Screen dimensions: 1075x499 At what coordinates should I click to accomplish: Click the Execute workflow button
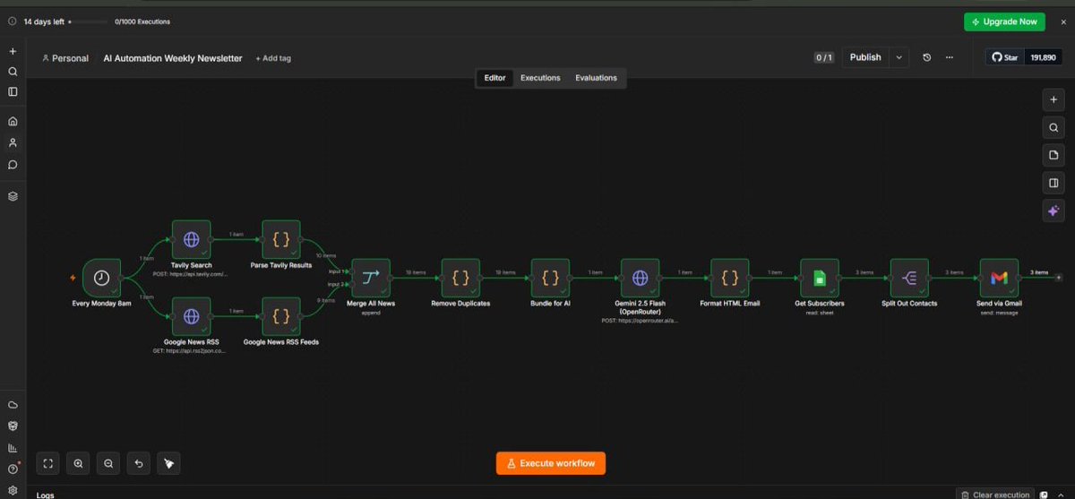[x=551, y=463]
